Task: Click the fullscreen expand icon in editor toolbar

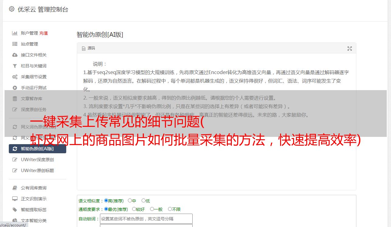Action: (x=350, y=49)
